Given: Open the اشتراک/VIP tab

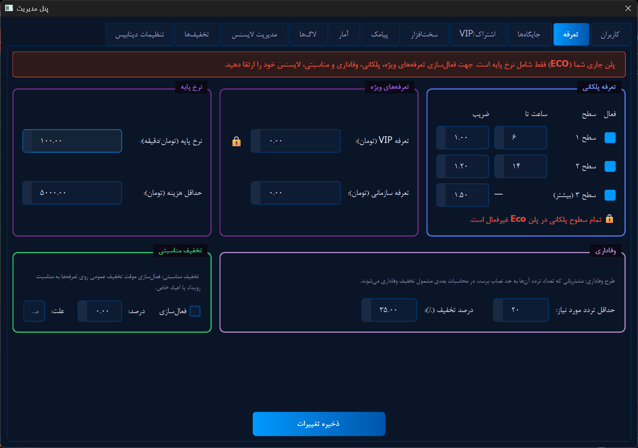Looking at the screenshot, I should [x=478, y=34].
